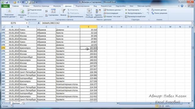This screenshot has height=109, width=195.
Task: Click Advanced filter (Дополнительно)
Action: 75,16
